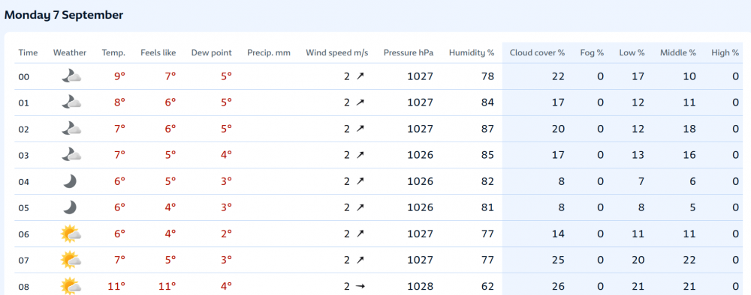Click the Pressure hPa column header
Image resolution: width=751 pixels, height=295 pixels.
pyautogui.click(x=409, y=52)
